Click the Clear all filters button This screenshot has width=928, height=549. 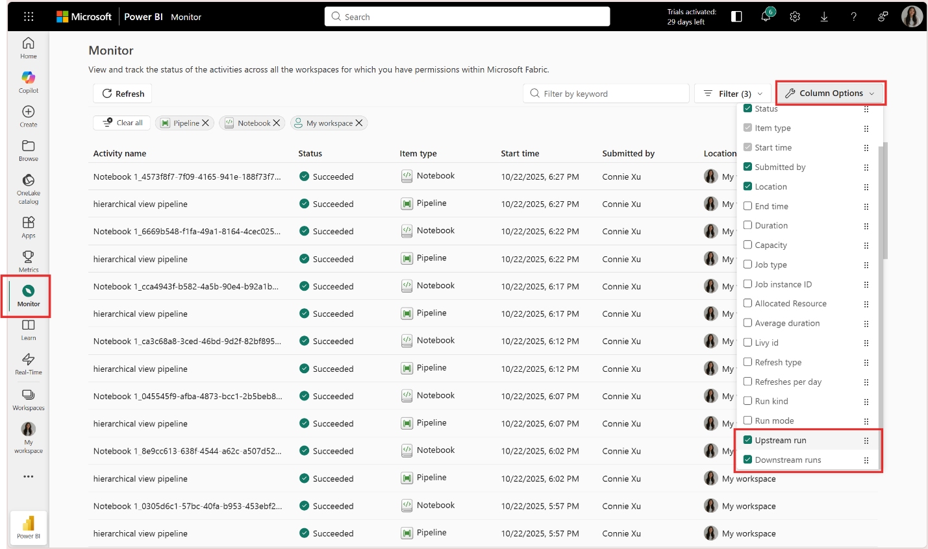click(x=123, y=123)
